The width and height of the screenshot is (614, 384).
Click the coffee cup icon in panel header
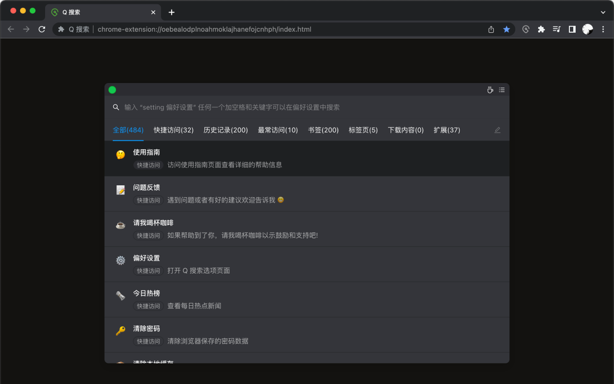pos(490,90)
